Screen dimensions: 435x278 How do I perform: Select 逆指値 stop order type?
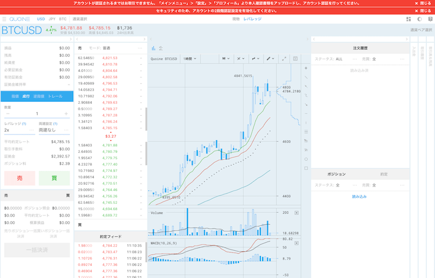tap(39, 96)
